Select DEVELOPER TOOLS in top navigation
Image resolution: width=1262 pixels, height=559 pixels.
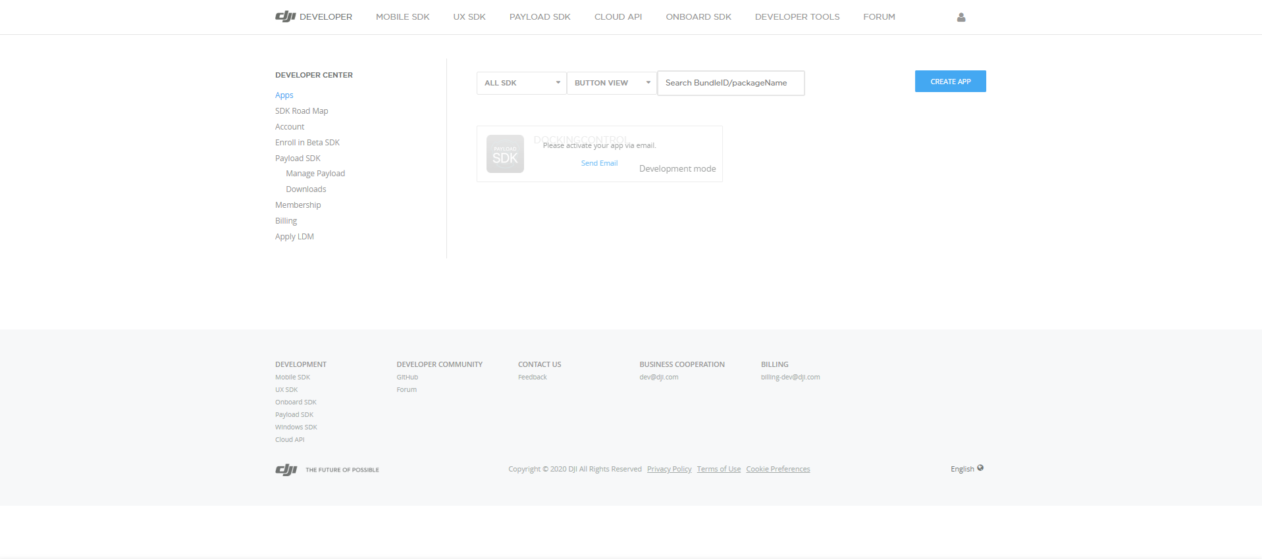tap(797, 17)
